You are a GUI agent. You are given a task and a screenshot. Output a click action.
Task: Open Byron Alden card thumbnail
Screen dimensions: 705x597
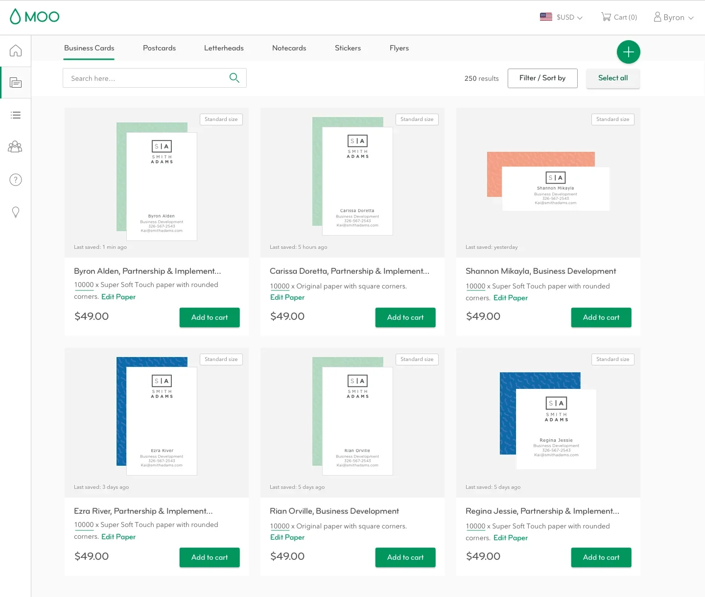pyautogui.click(x=157, y=182)
